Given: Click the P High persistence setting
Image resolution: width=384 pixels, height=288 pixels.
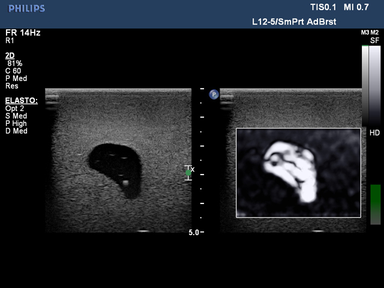Looking at the screenshot, I should pyautogui.click(x=17, y=124).
